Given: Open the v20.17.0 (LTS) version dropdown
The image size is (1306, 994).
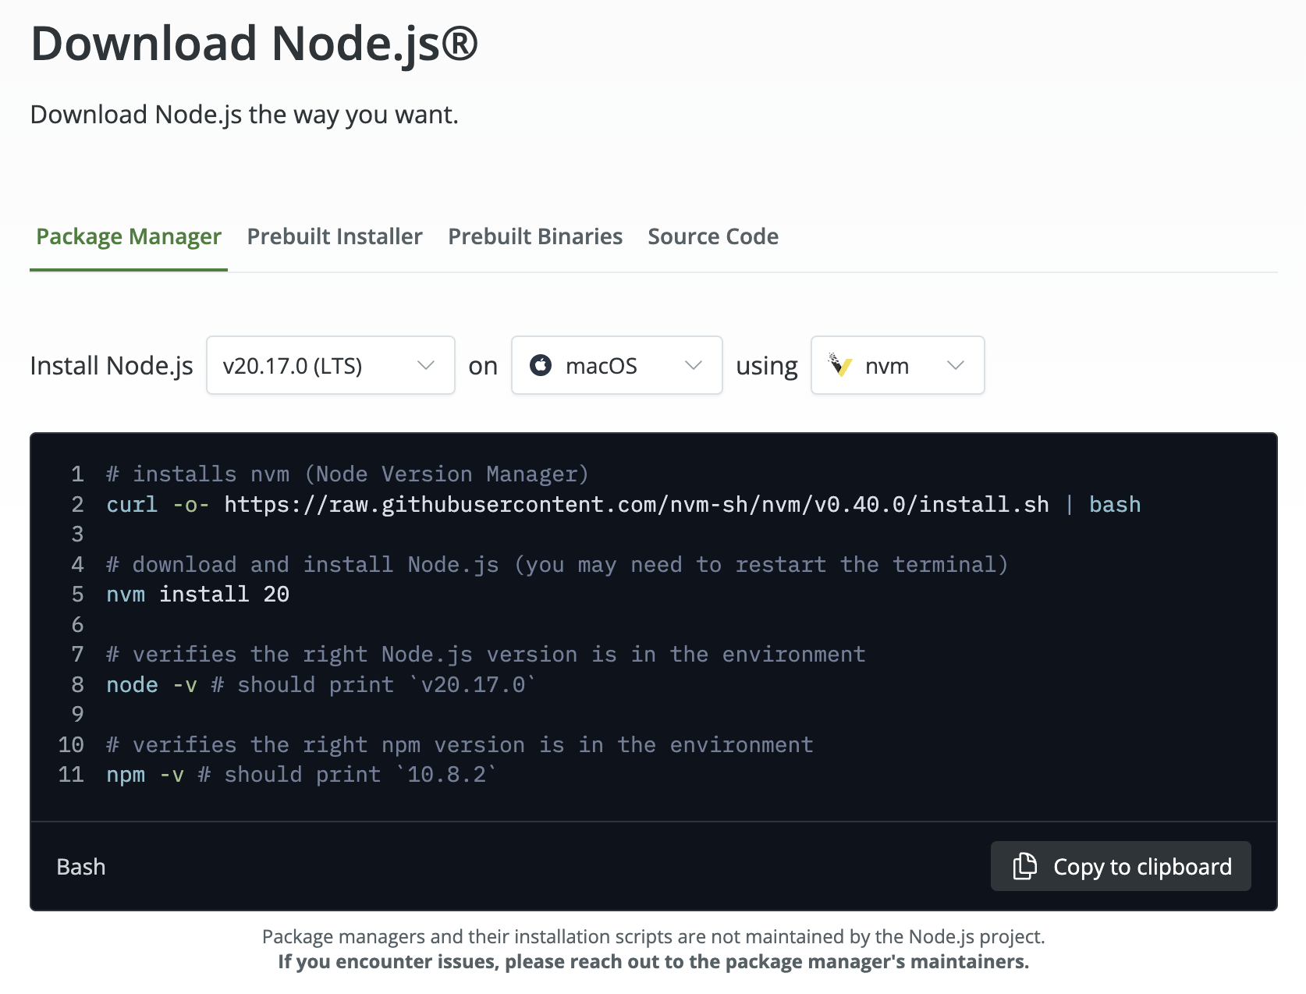Looking at the screenshot, I should tap(331, 365).
